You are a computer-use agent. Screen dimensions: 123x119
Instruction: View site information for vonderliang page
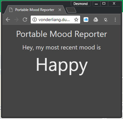pos(35,20)
